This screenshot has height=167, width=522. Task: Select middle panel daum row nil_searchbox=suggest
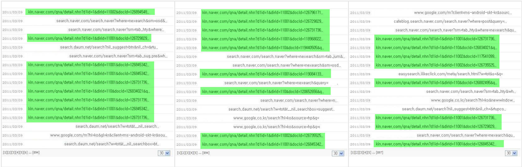(x=281, y=109)
